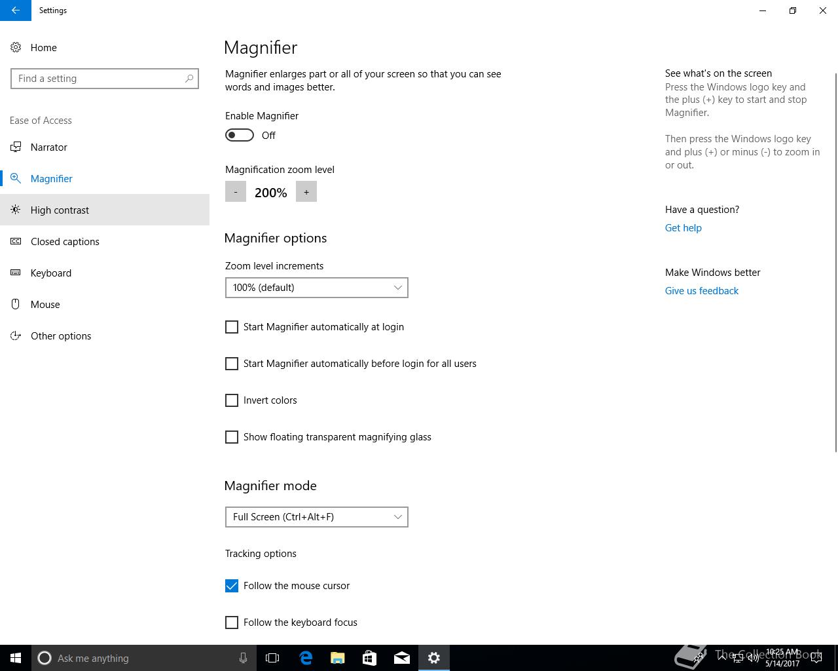Click the Keyboard sidebar icon
Image resolution: width=838 pixels, height=671 pixels.
point(16,273)
